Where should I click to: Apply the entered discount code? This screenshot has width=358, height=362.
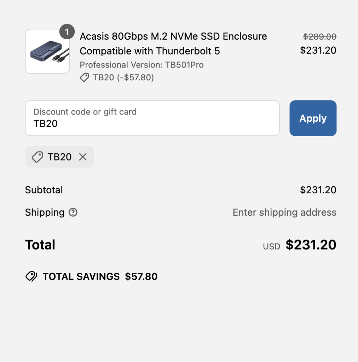pyautogui.click(x=313, y=118)
